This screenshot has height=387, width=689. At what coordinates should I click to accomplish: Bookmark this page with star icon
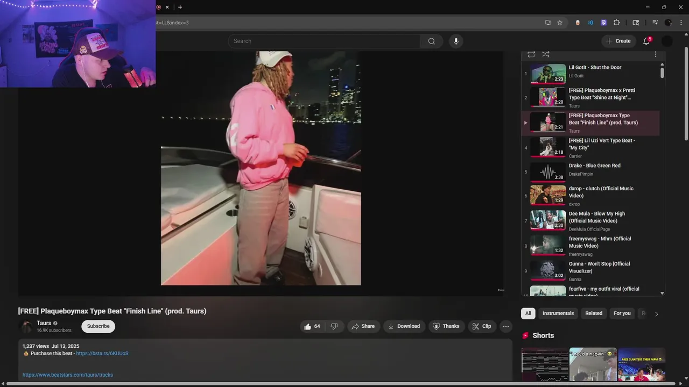point(560,23)
